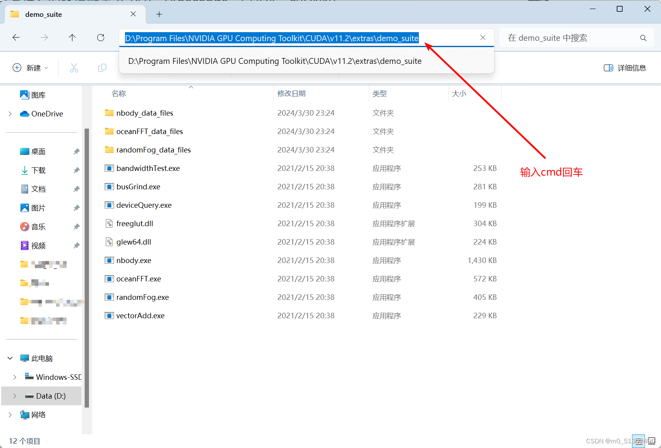Expand the Windows-SSD tree node
Viewport: 661px width, 448px height.
point(15,377)
